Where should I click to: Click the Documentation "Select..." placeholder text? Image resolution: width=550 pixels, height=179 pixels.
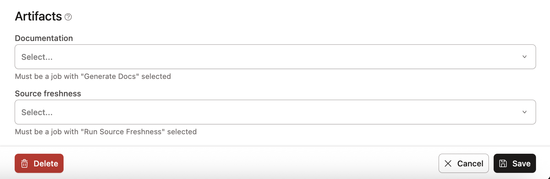(37, 57)
